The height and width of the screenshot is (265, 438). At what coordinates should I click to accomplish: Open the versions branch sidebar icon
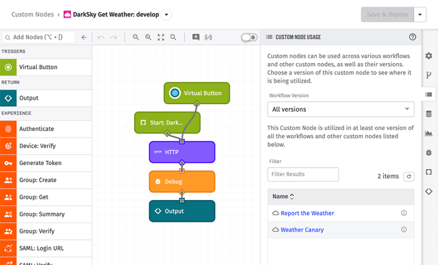pos(429,75)
